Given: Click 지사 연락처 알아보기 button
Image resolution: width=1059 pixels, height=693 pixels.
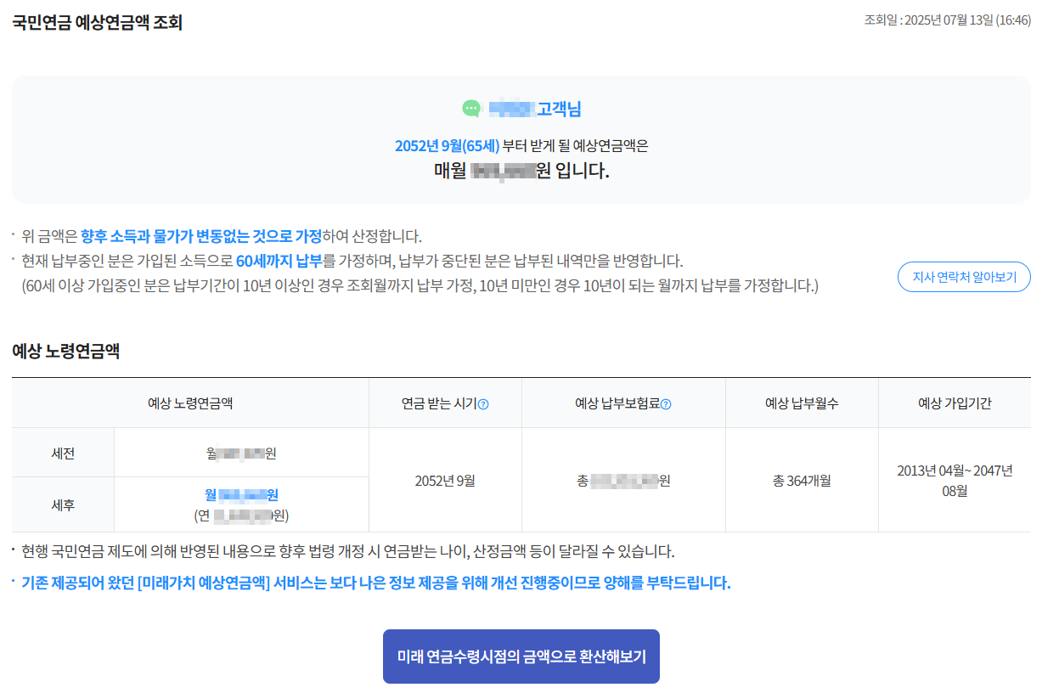Looking at the screenshot, I should pos(964,277).
